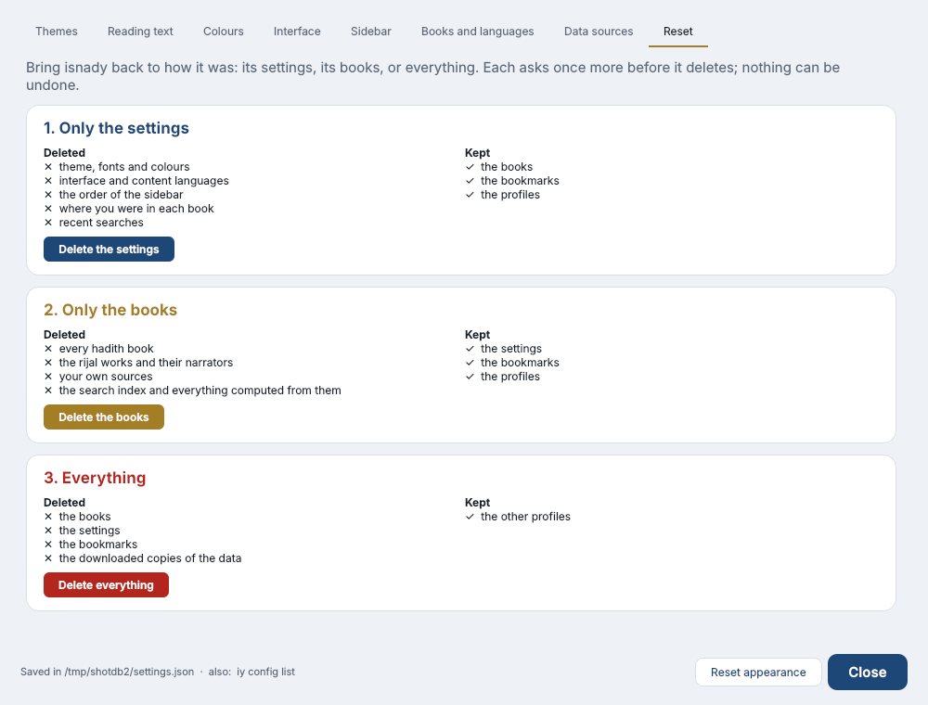Click the 'Bring isnady back' description paragraph
The width and height of the screenshot is (928, 705).
pyautogui.click(x=432, y=76)
